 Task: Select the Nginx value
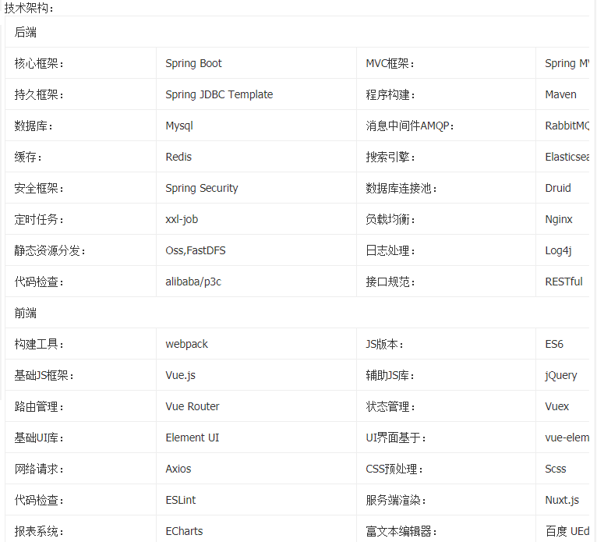(x=559, y=219)
